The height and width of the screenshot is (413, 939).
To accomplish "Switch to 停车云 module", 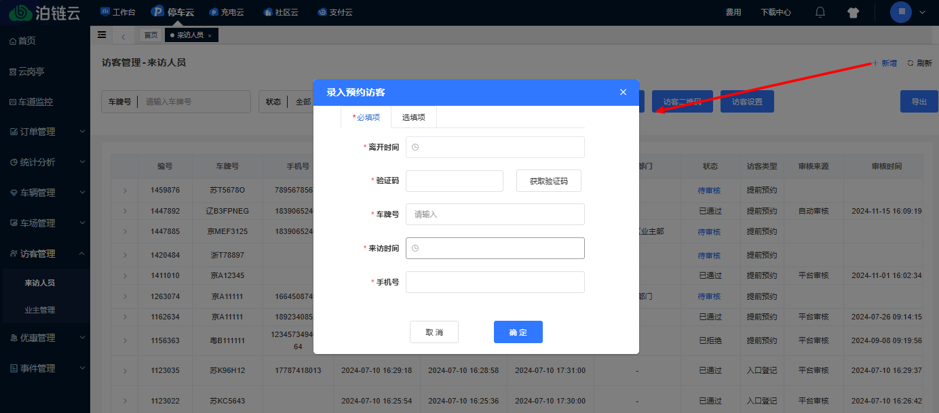I will (172, 12).
